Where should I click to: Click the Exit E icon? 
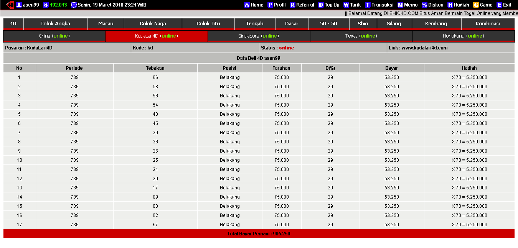[499, 5]
